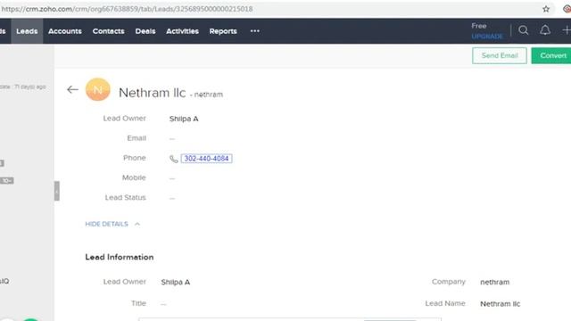
Task: Click the Nethram llc lead title
Action: 153,93
